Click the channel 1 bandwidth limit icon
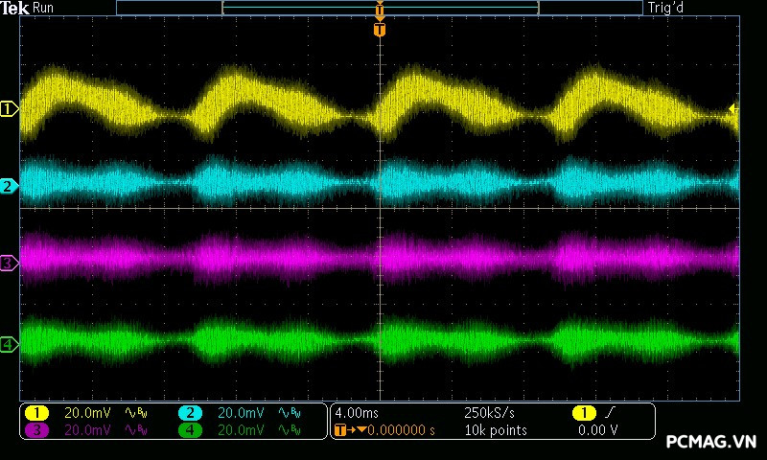 [x=136, y=413]
